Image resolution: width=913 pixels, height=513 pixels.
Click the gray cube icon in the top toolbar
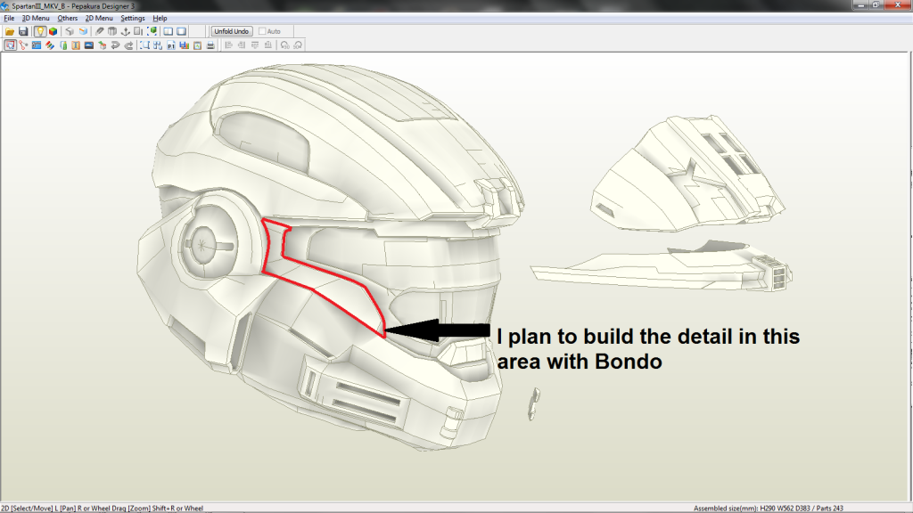70,31
